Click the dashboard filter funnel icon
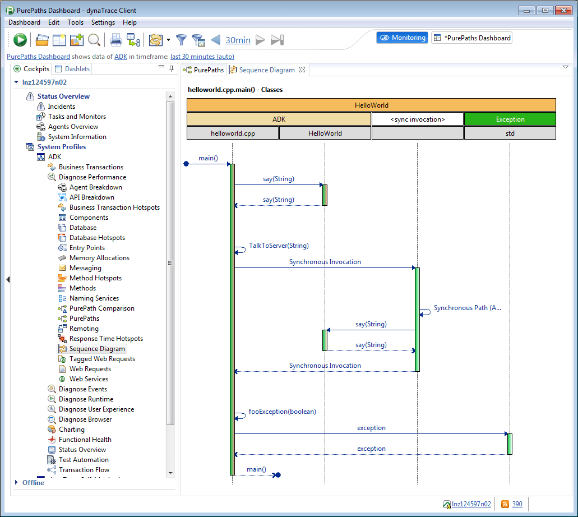The height and width of the screenshot is (517, 578). pos(198,40)
